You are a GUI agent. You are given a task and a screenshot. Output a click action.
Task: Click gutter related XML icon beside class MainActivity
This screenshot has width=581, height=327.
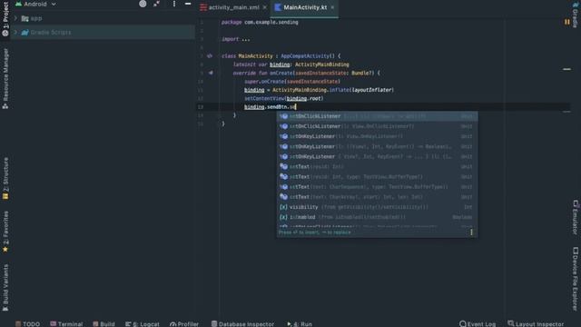coord(210,56)
